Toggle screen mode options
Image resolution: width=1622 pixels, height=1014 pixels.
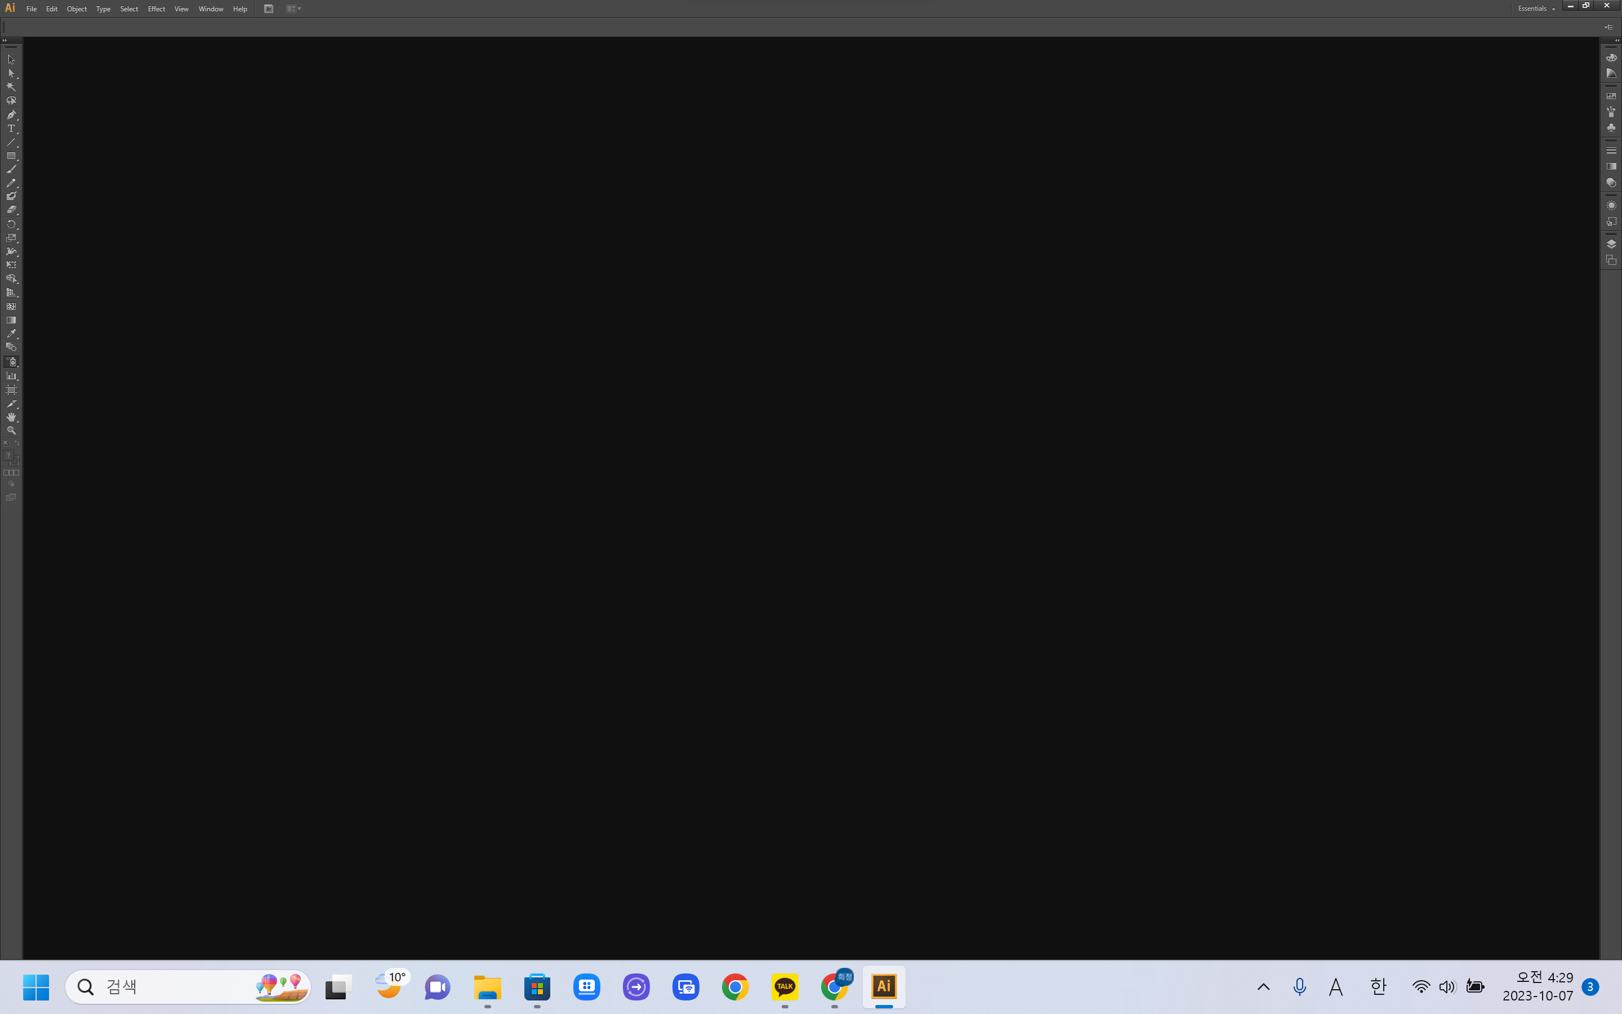12,499
